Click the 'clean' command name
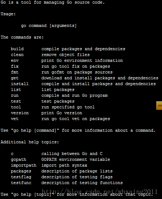Screen dimensions: 162x199 point(17,55)
